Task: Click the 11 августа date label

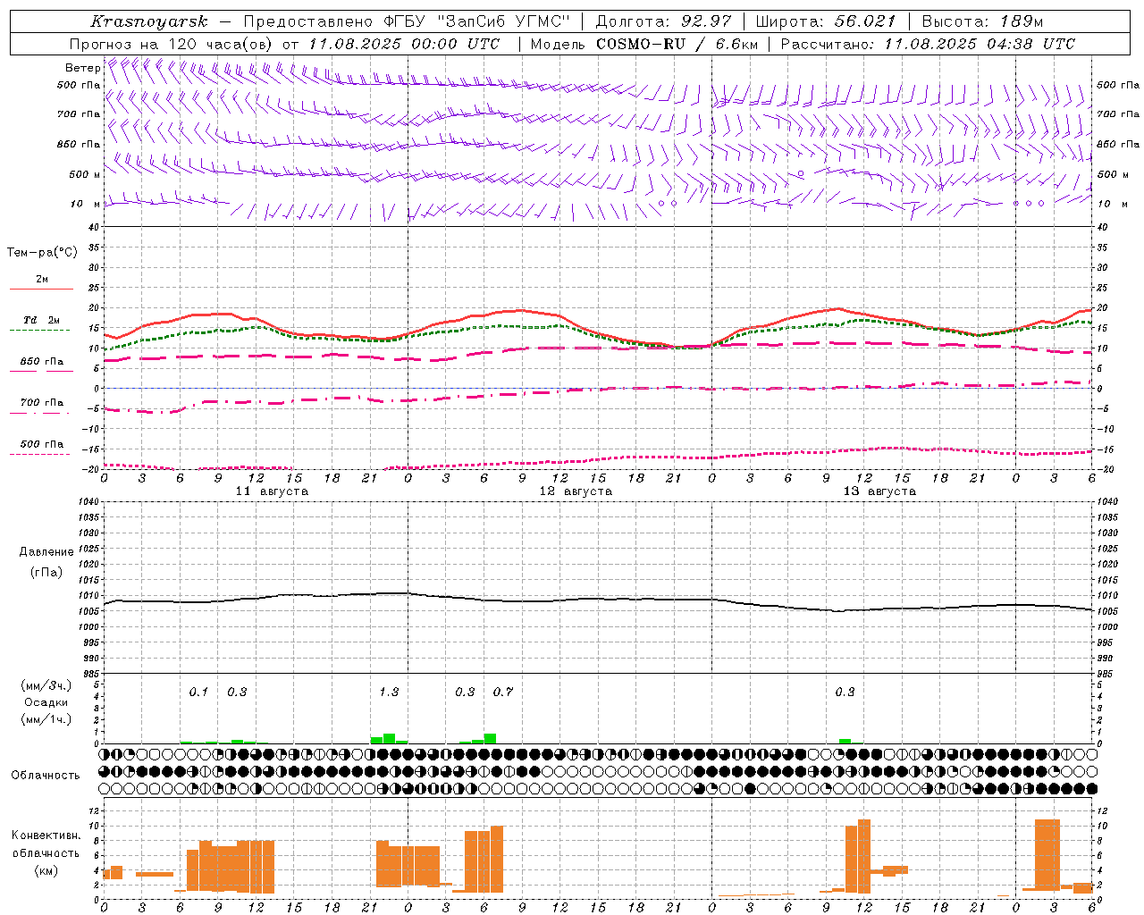Action: point(272,491)
